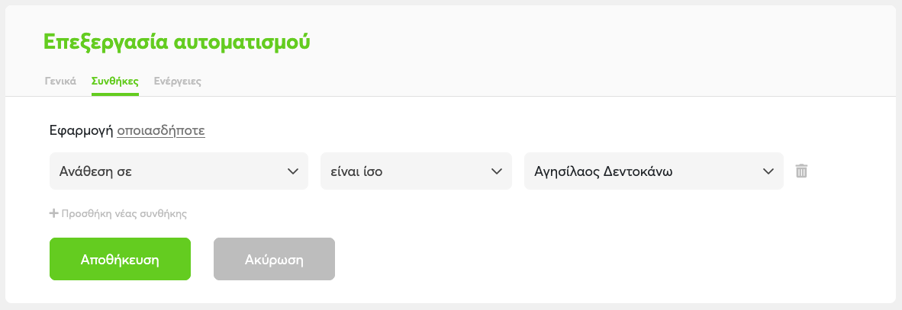
Task: Open the 'Αγησίλαος Δεντοκάνω' assignee dropdown
Action: [x=654, y=171]
